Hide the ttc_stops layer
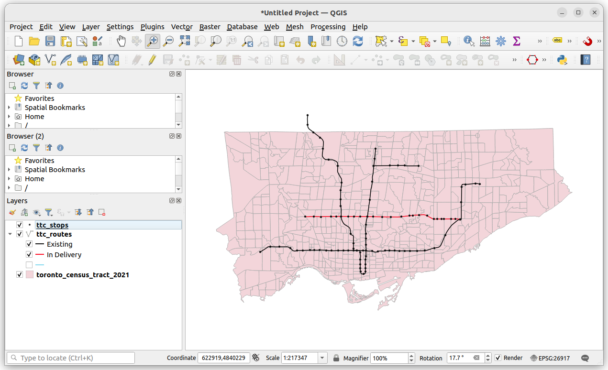 point(19,225)
